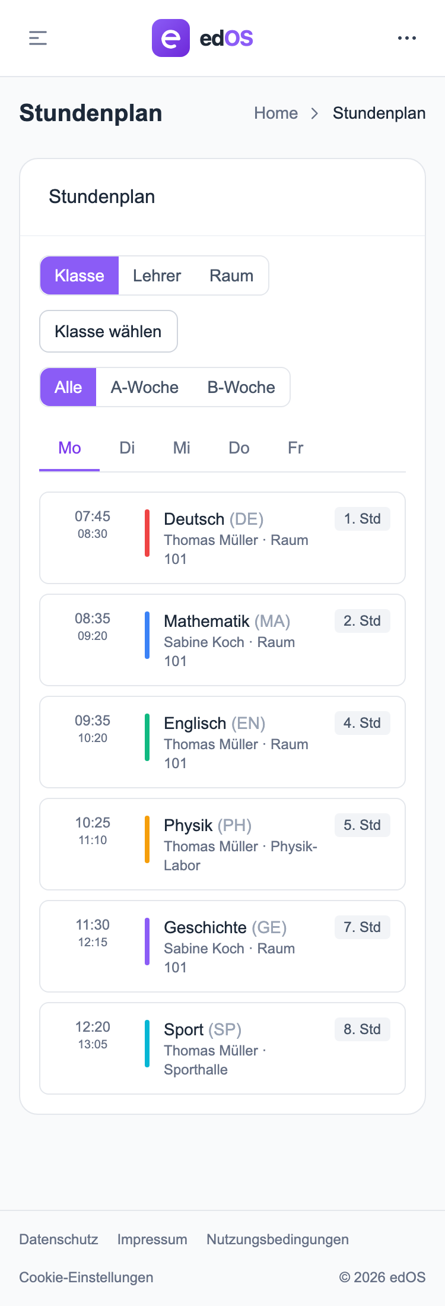Select the Raum view mode
Image resolution: width=445 pixels, height=1306 pixels.
click(x=231, y=275)
